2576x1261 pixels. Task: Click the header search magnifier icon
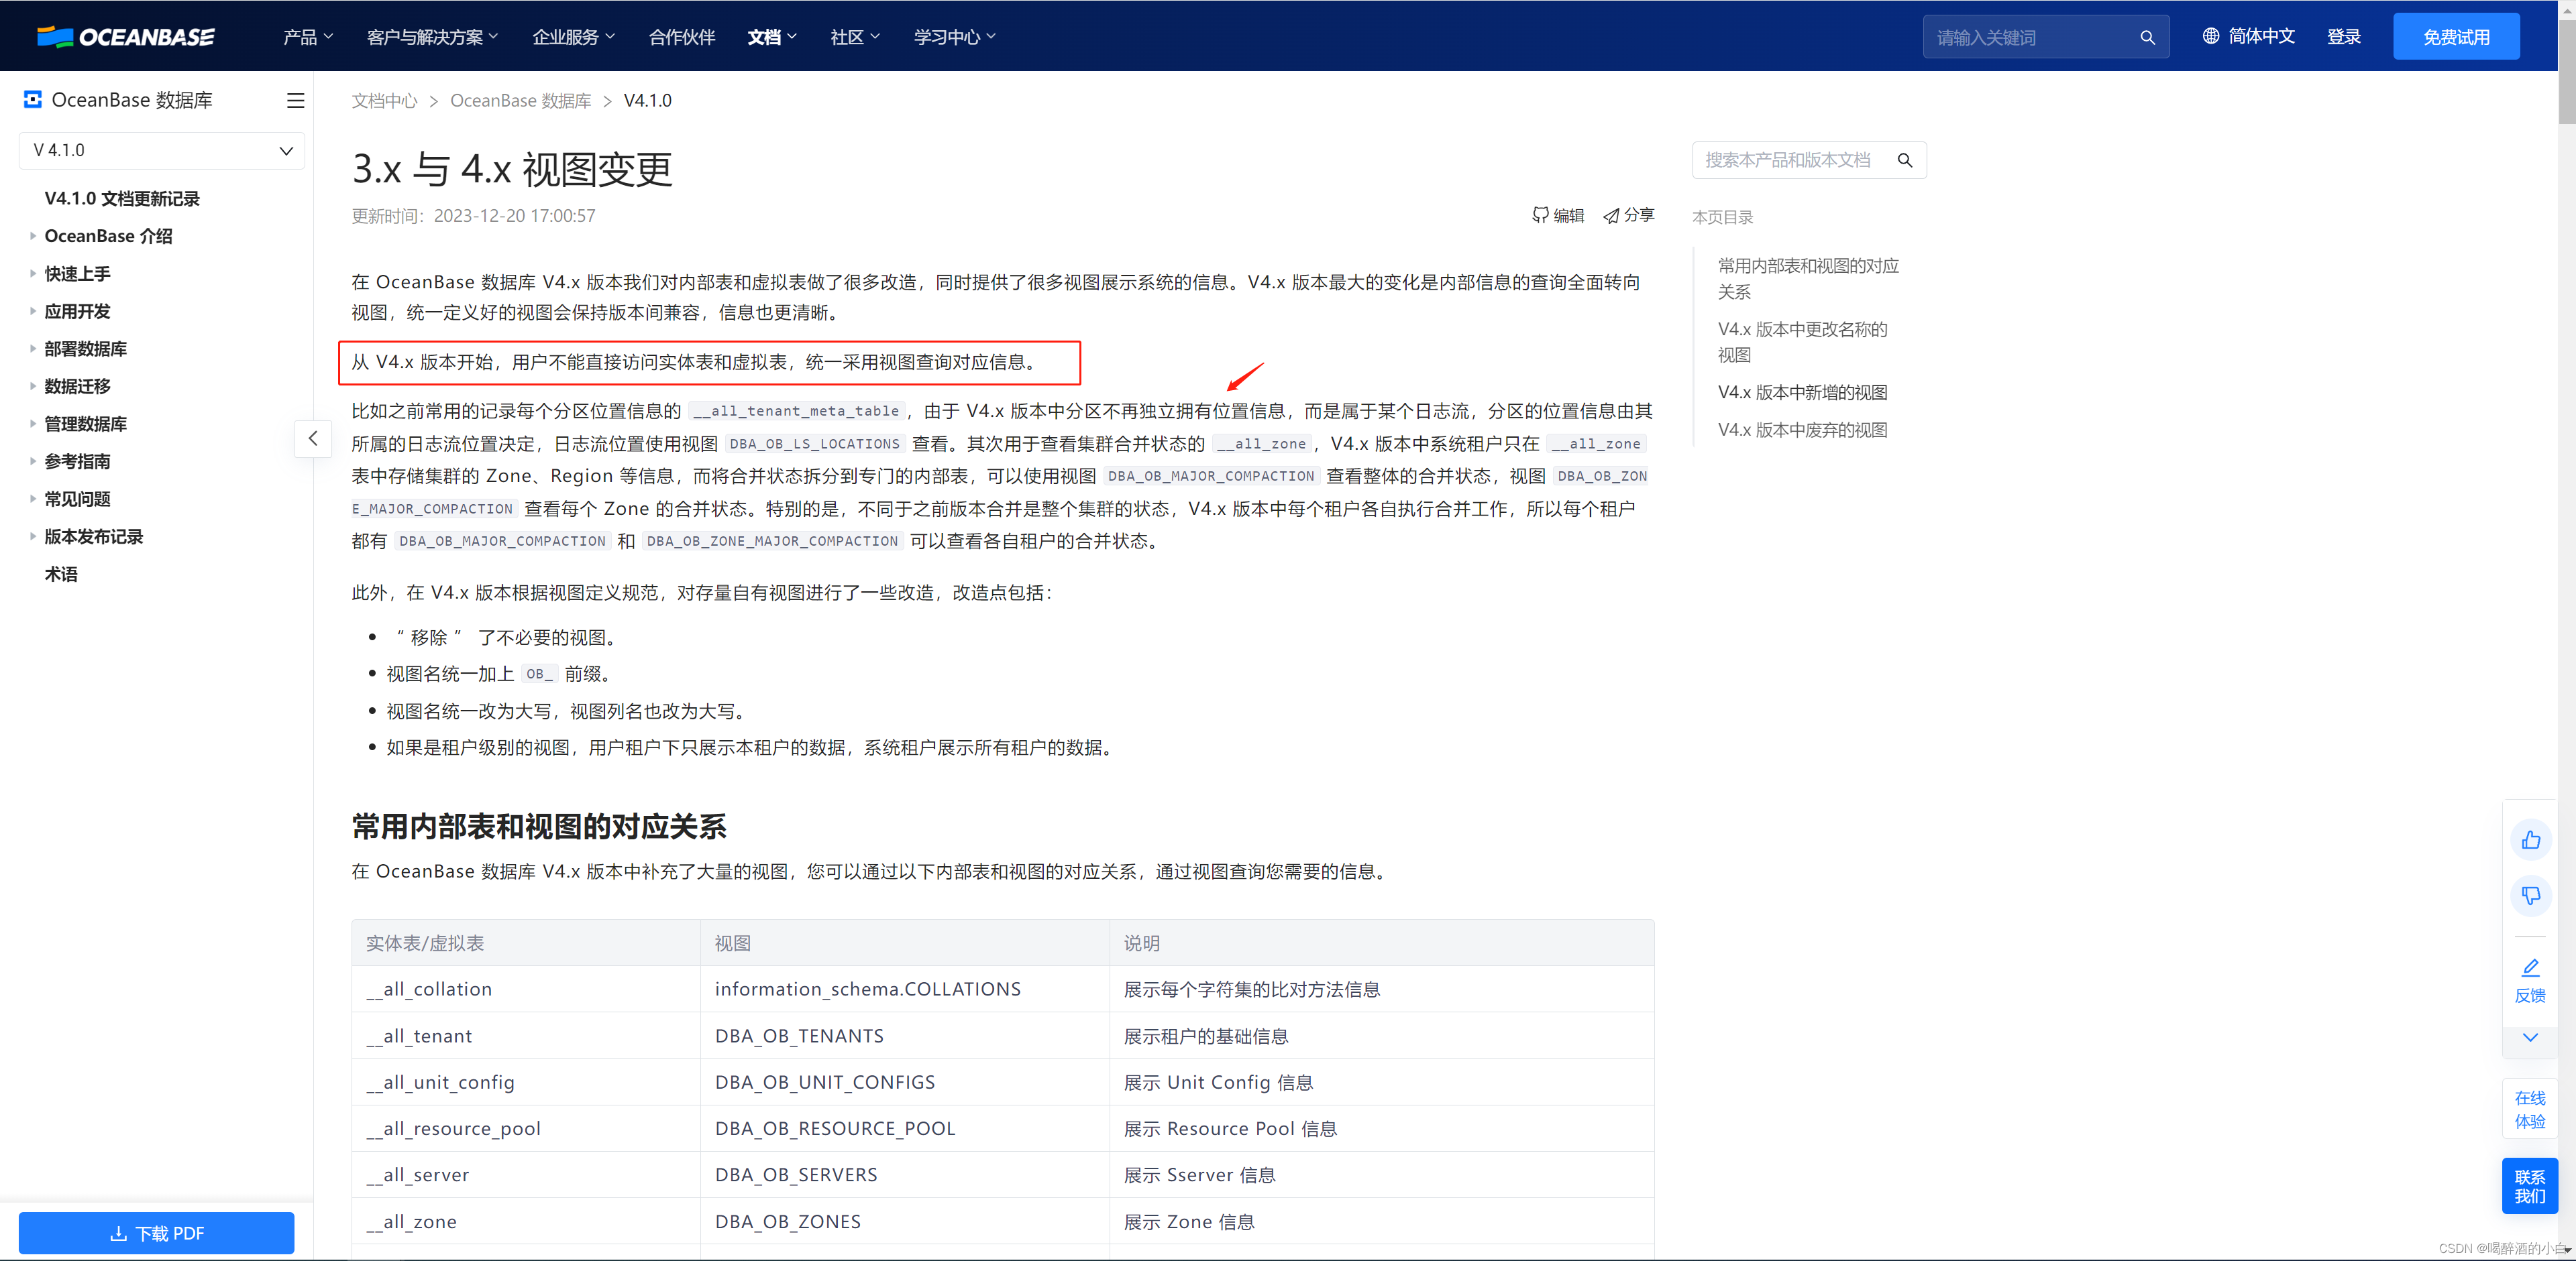click(x=2147, y=37)
